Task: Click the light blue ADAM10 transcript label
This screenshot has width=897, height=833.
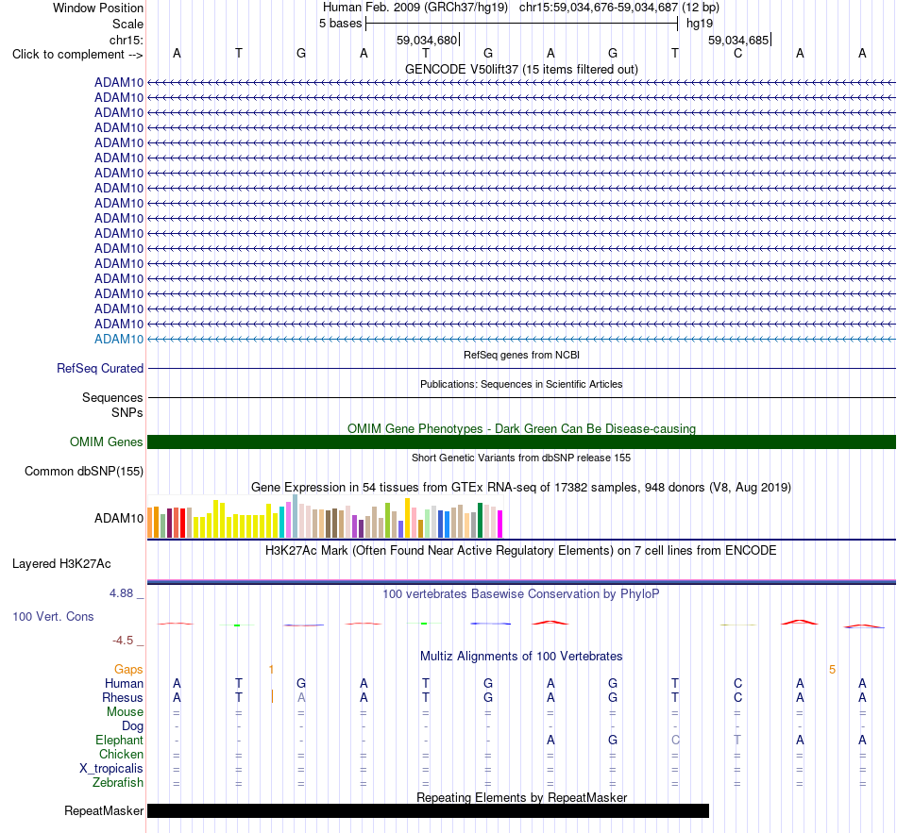Action: [x=119, y=339]
